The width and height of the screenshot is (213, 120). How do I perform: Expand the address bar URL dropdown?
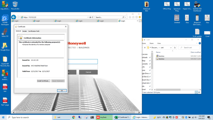88,17
